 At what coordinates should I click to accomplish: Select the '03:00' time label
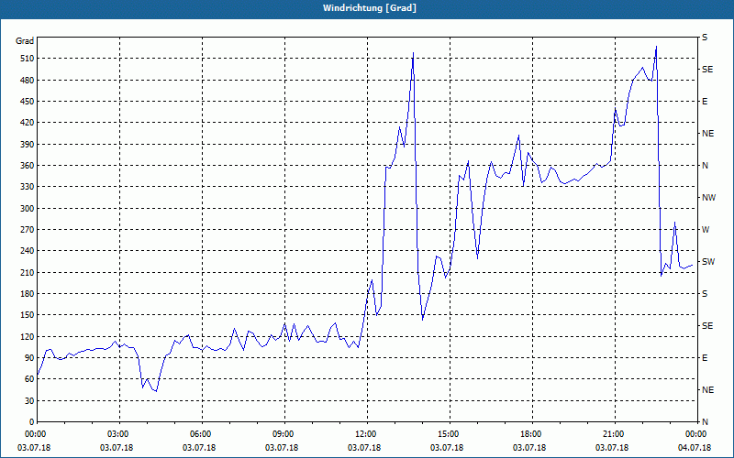click(x=117, y=434)
